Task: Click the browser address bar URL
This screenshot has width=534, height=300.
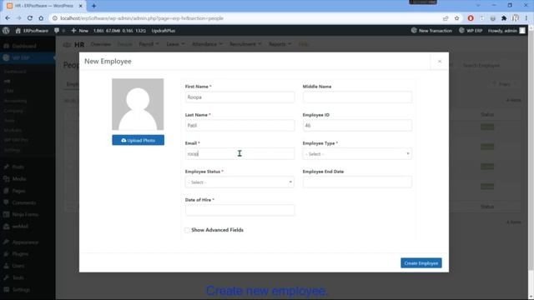Action: coord(142,18)
